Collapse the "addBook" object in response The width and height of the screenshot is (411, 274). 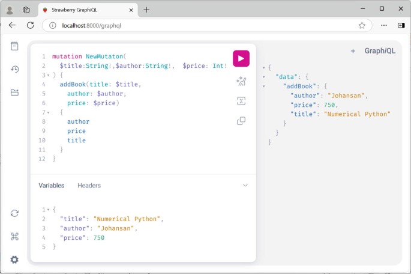(263, 87)
